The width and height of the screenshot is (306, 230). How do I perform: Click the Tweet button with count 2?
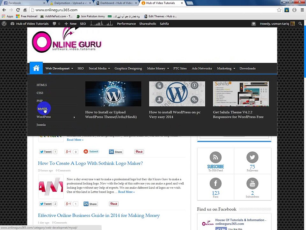(x=46, y=204)
